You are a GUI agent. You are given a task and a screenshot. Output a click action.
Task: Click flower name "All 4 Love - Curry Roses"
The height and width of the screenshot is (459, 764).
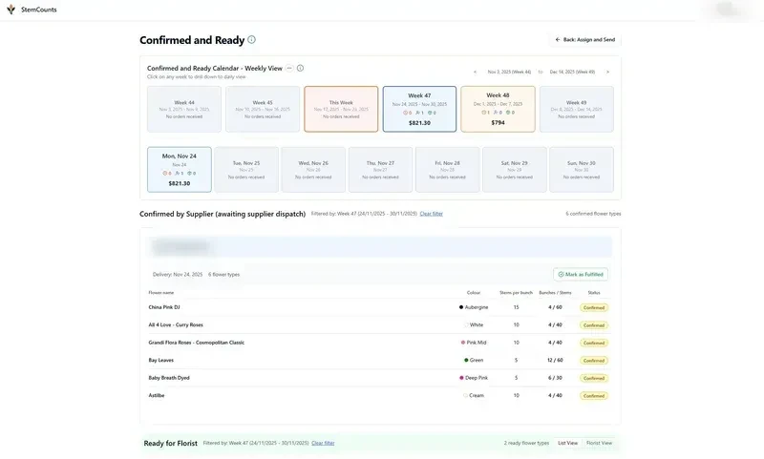(176, 324)
